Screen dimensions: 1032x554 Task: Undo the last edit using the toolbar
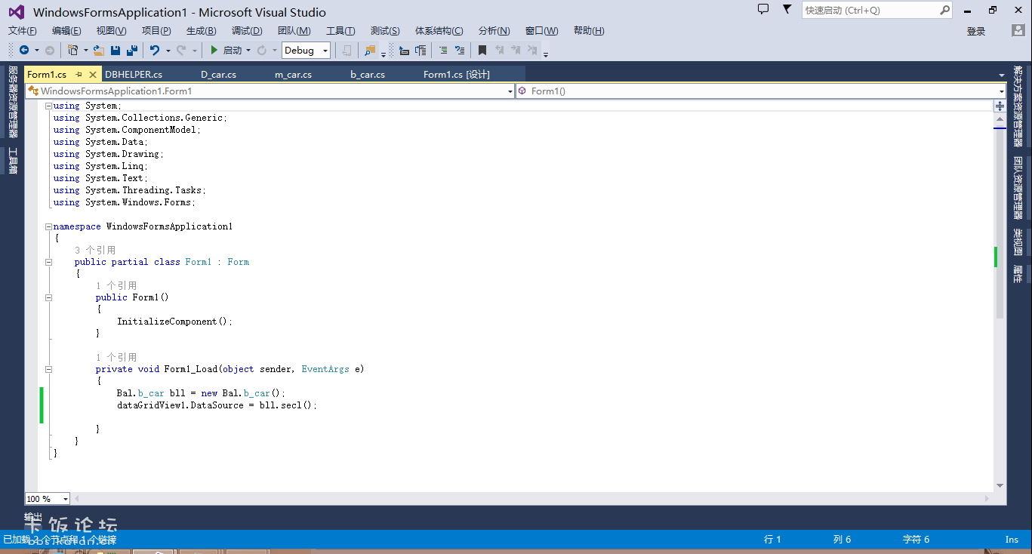(155, 51)
